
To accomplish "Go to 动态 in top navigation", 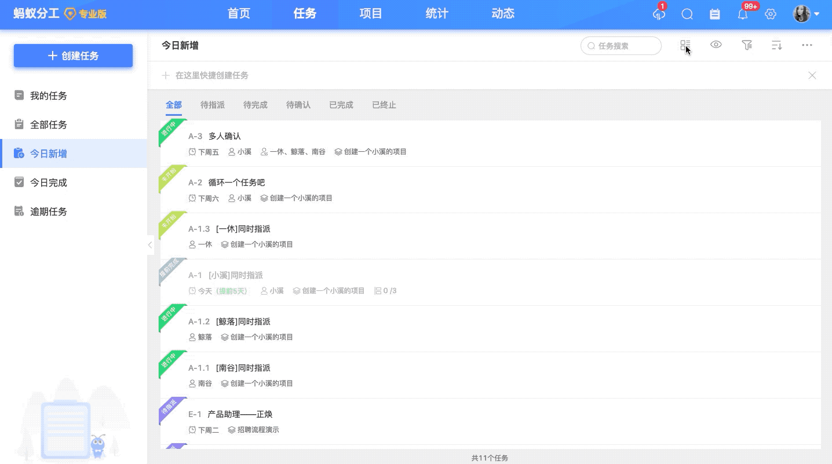I will point(503,14).
